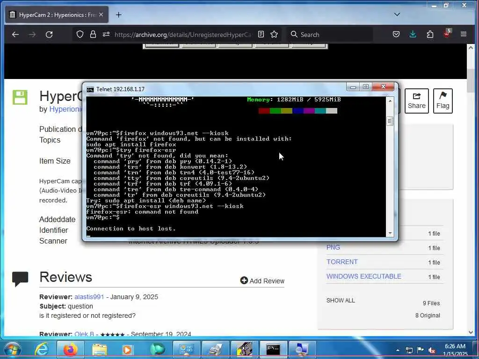479x359 pixels.
Task: Switch to the Telnet command prompt in the taskbar
Action: point(273,350)
